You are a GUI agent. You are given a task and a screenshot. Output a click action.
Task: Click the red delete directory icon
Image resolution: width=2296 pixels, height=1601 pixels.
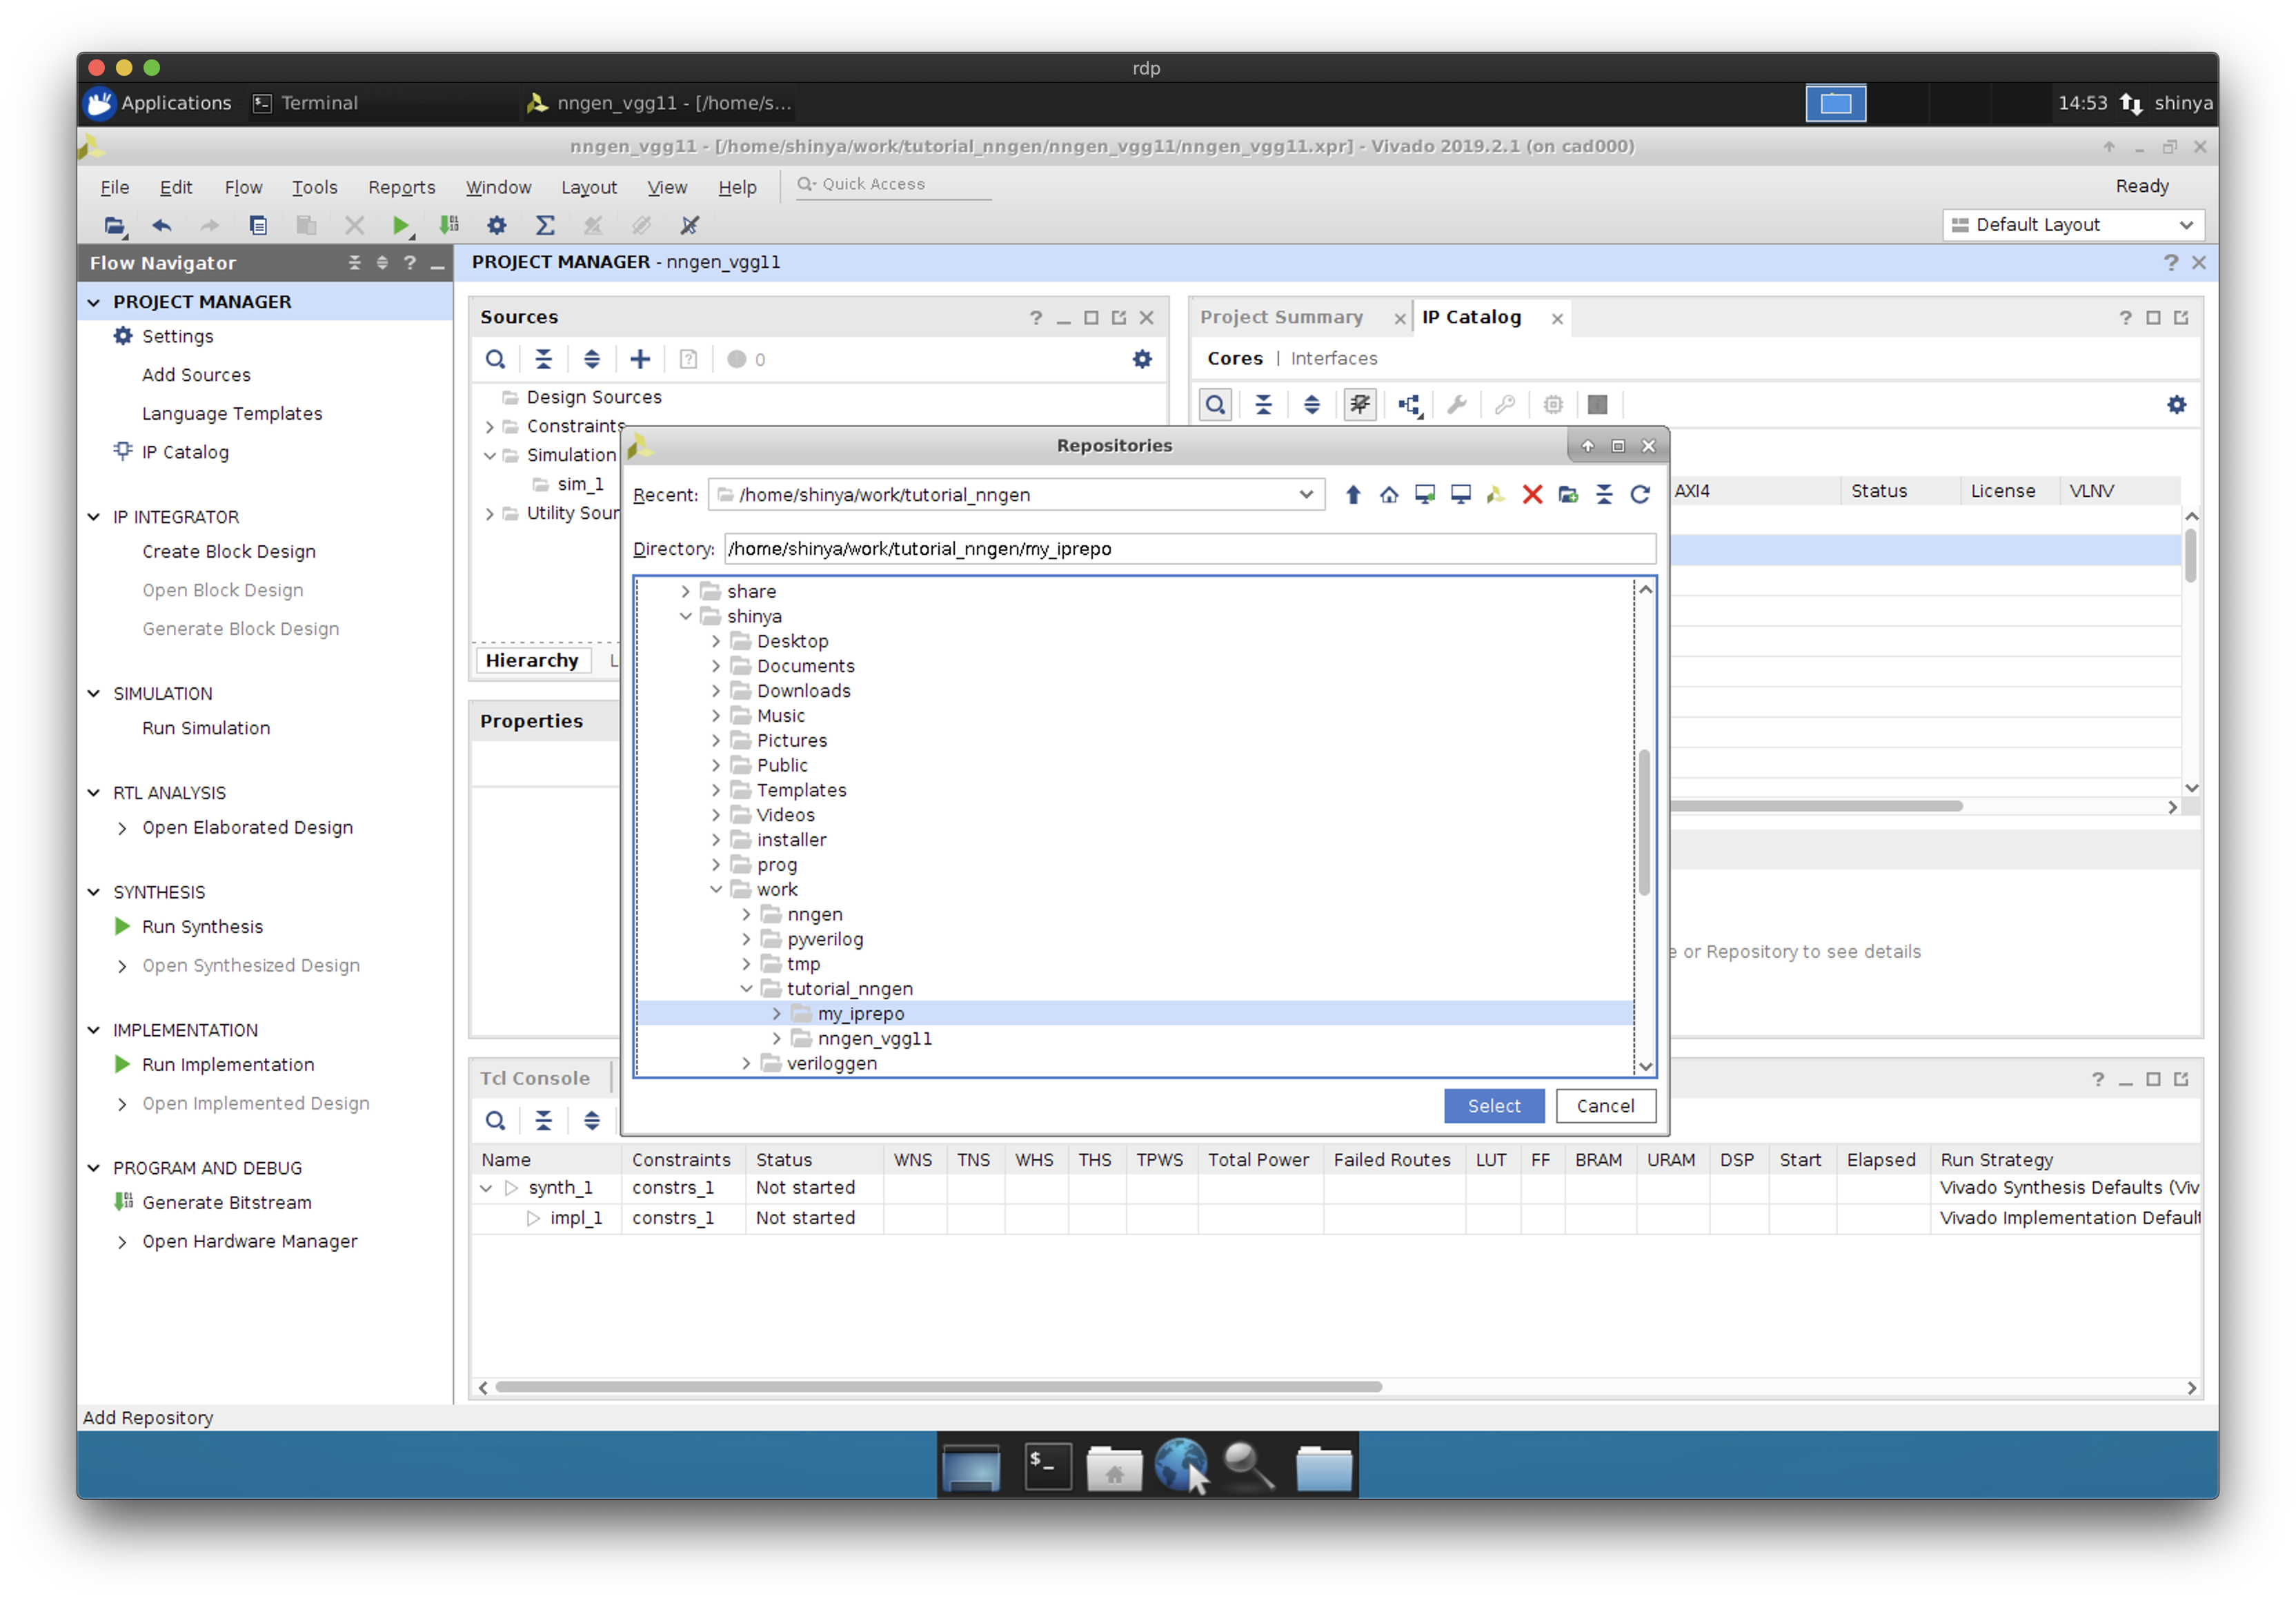[x=1531, y=494]
